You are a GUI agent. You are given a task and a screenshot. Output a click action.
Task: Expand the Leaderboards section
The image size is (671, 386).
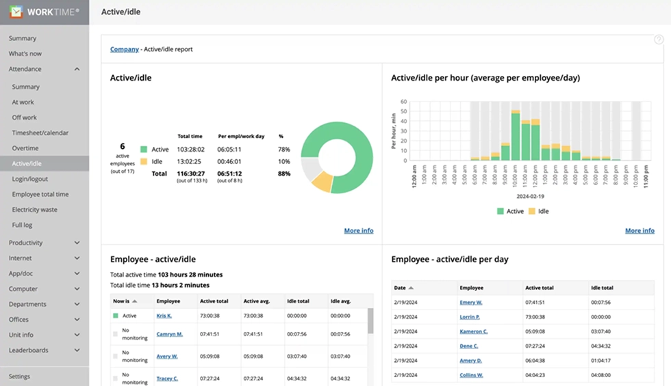click(x=77, y=350)
